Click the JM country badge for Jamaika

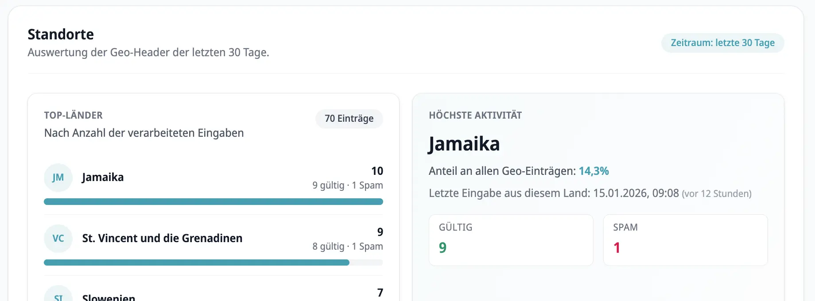(x=58, y=178)
